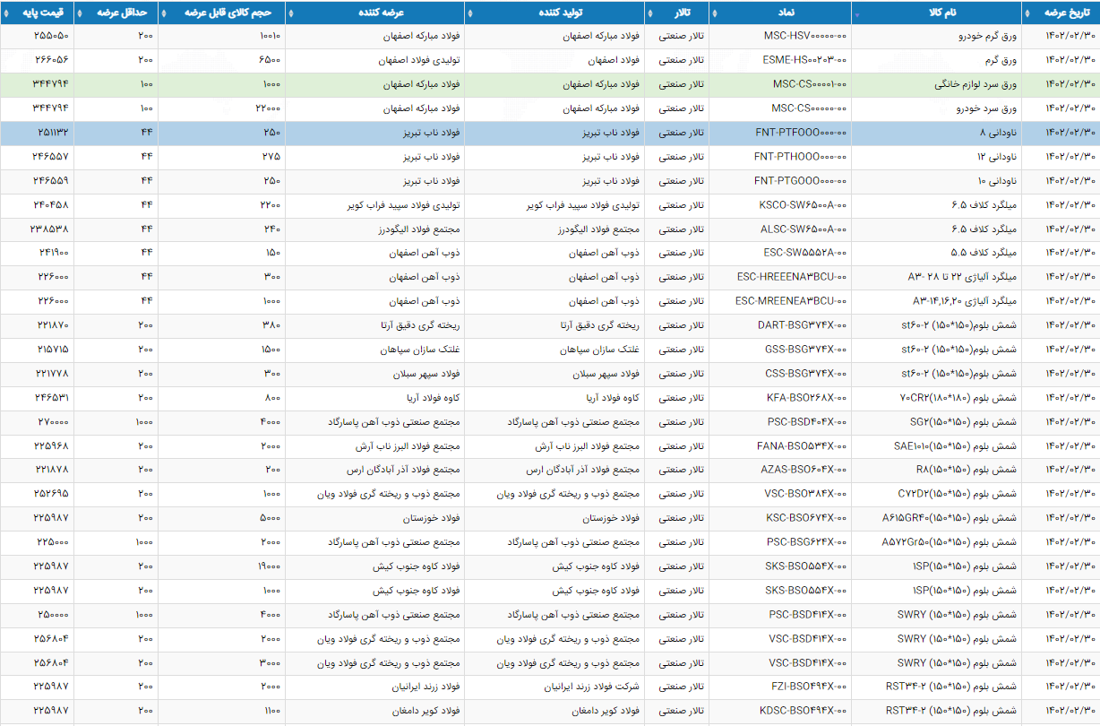Viewport: 1100px width, 726px height.
Task: Click sort arrows of عرضه کننده column
Action: (292, 13)
